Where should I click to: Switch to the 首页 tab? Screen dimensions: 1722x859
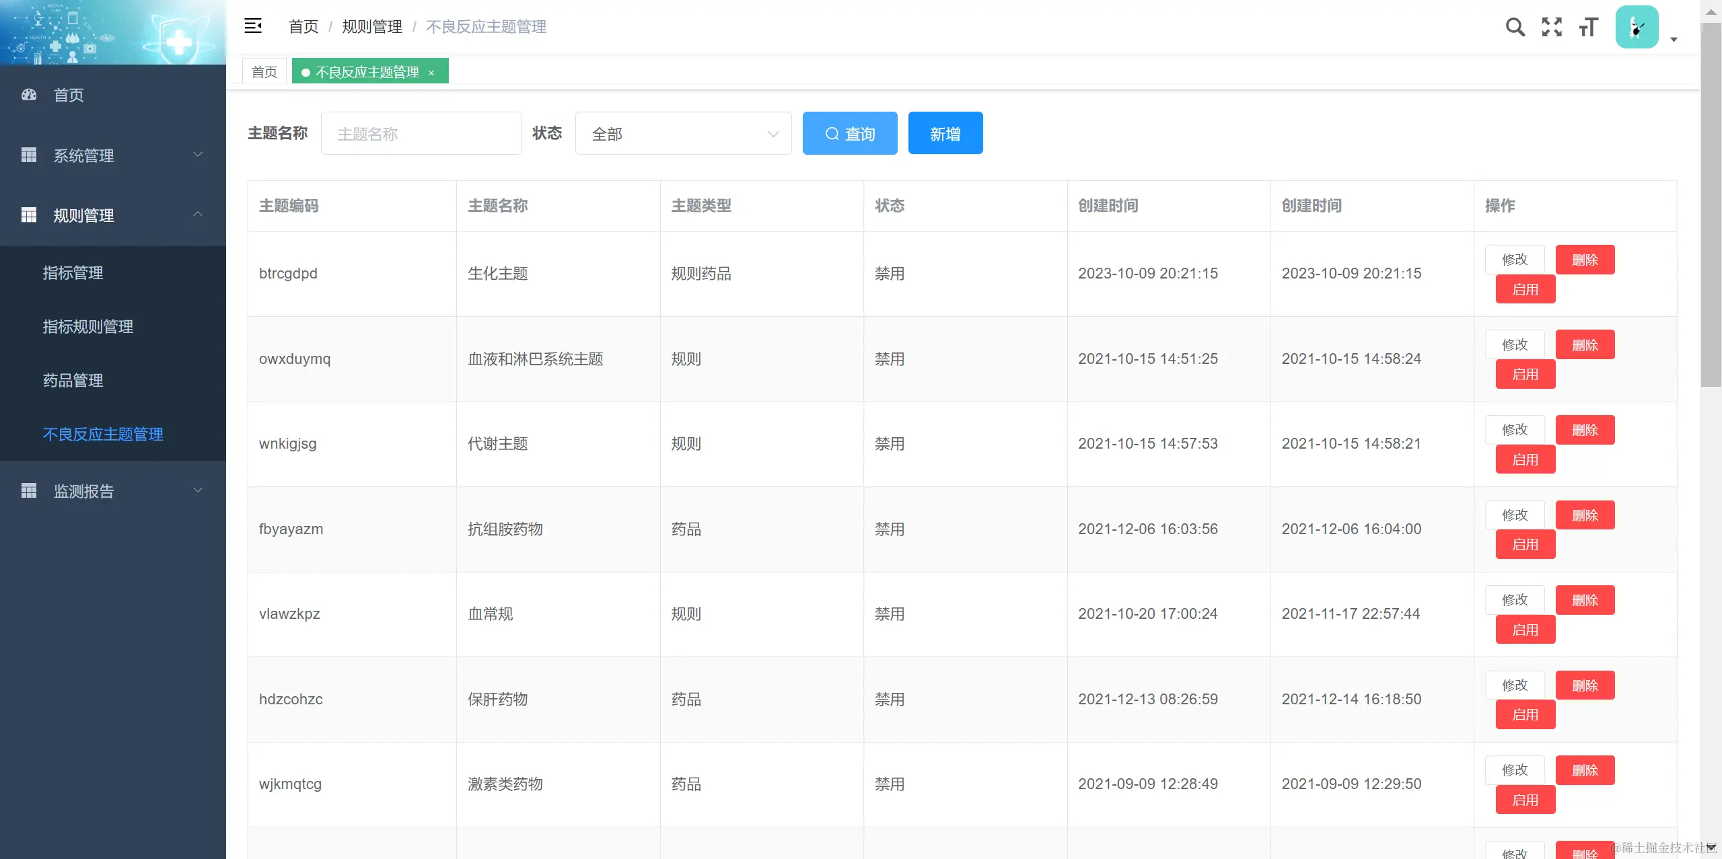(263, 71)
